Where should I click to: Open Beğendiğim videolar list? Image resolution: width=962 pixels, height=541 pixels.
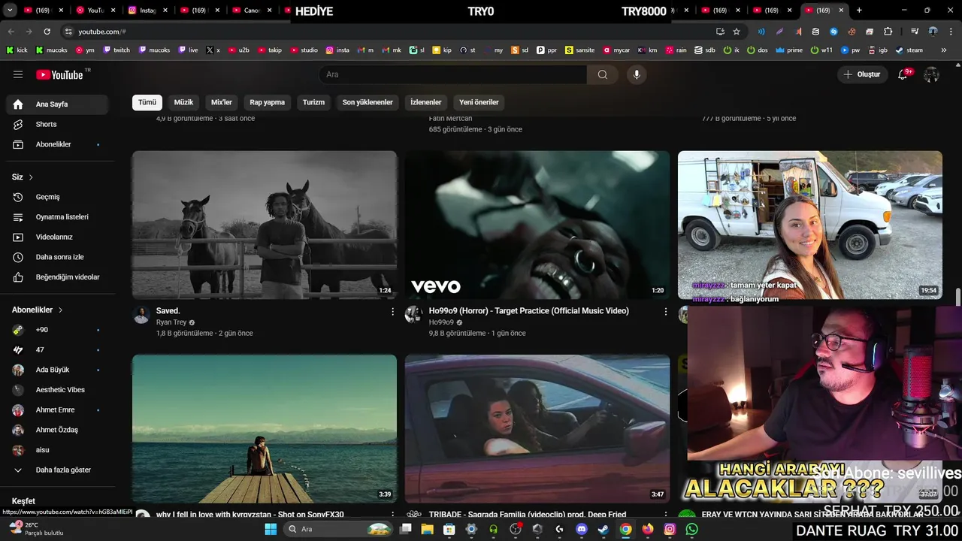57,277
